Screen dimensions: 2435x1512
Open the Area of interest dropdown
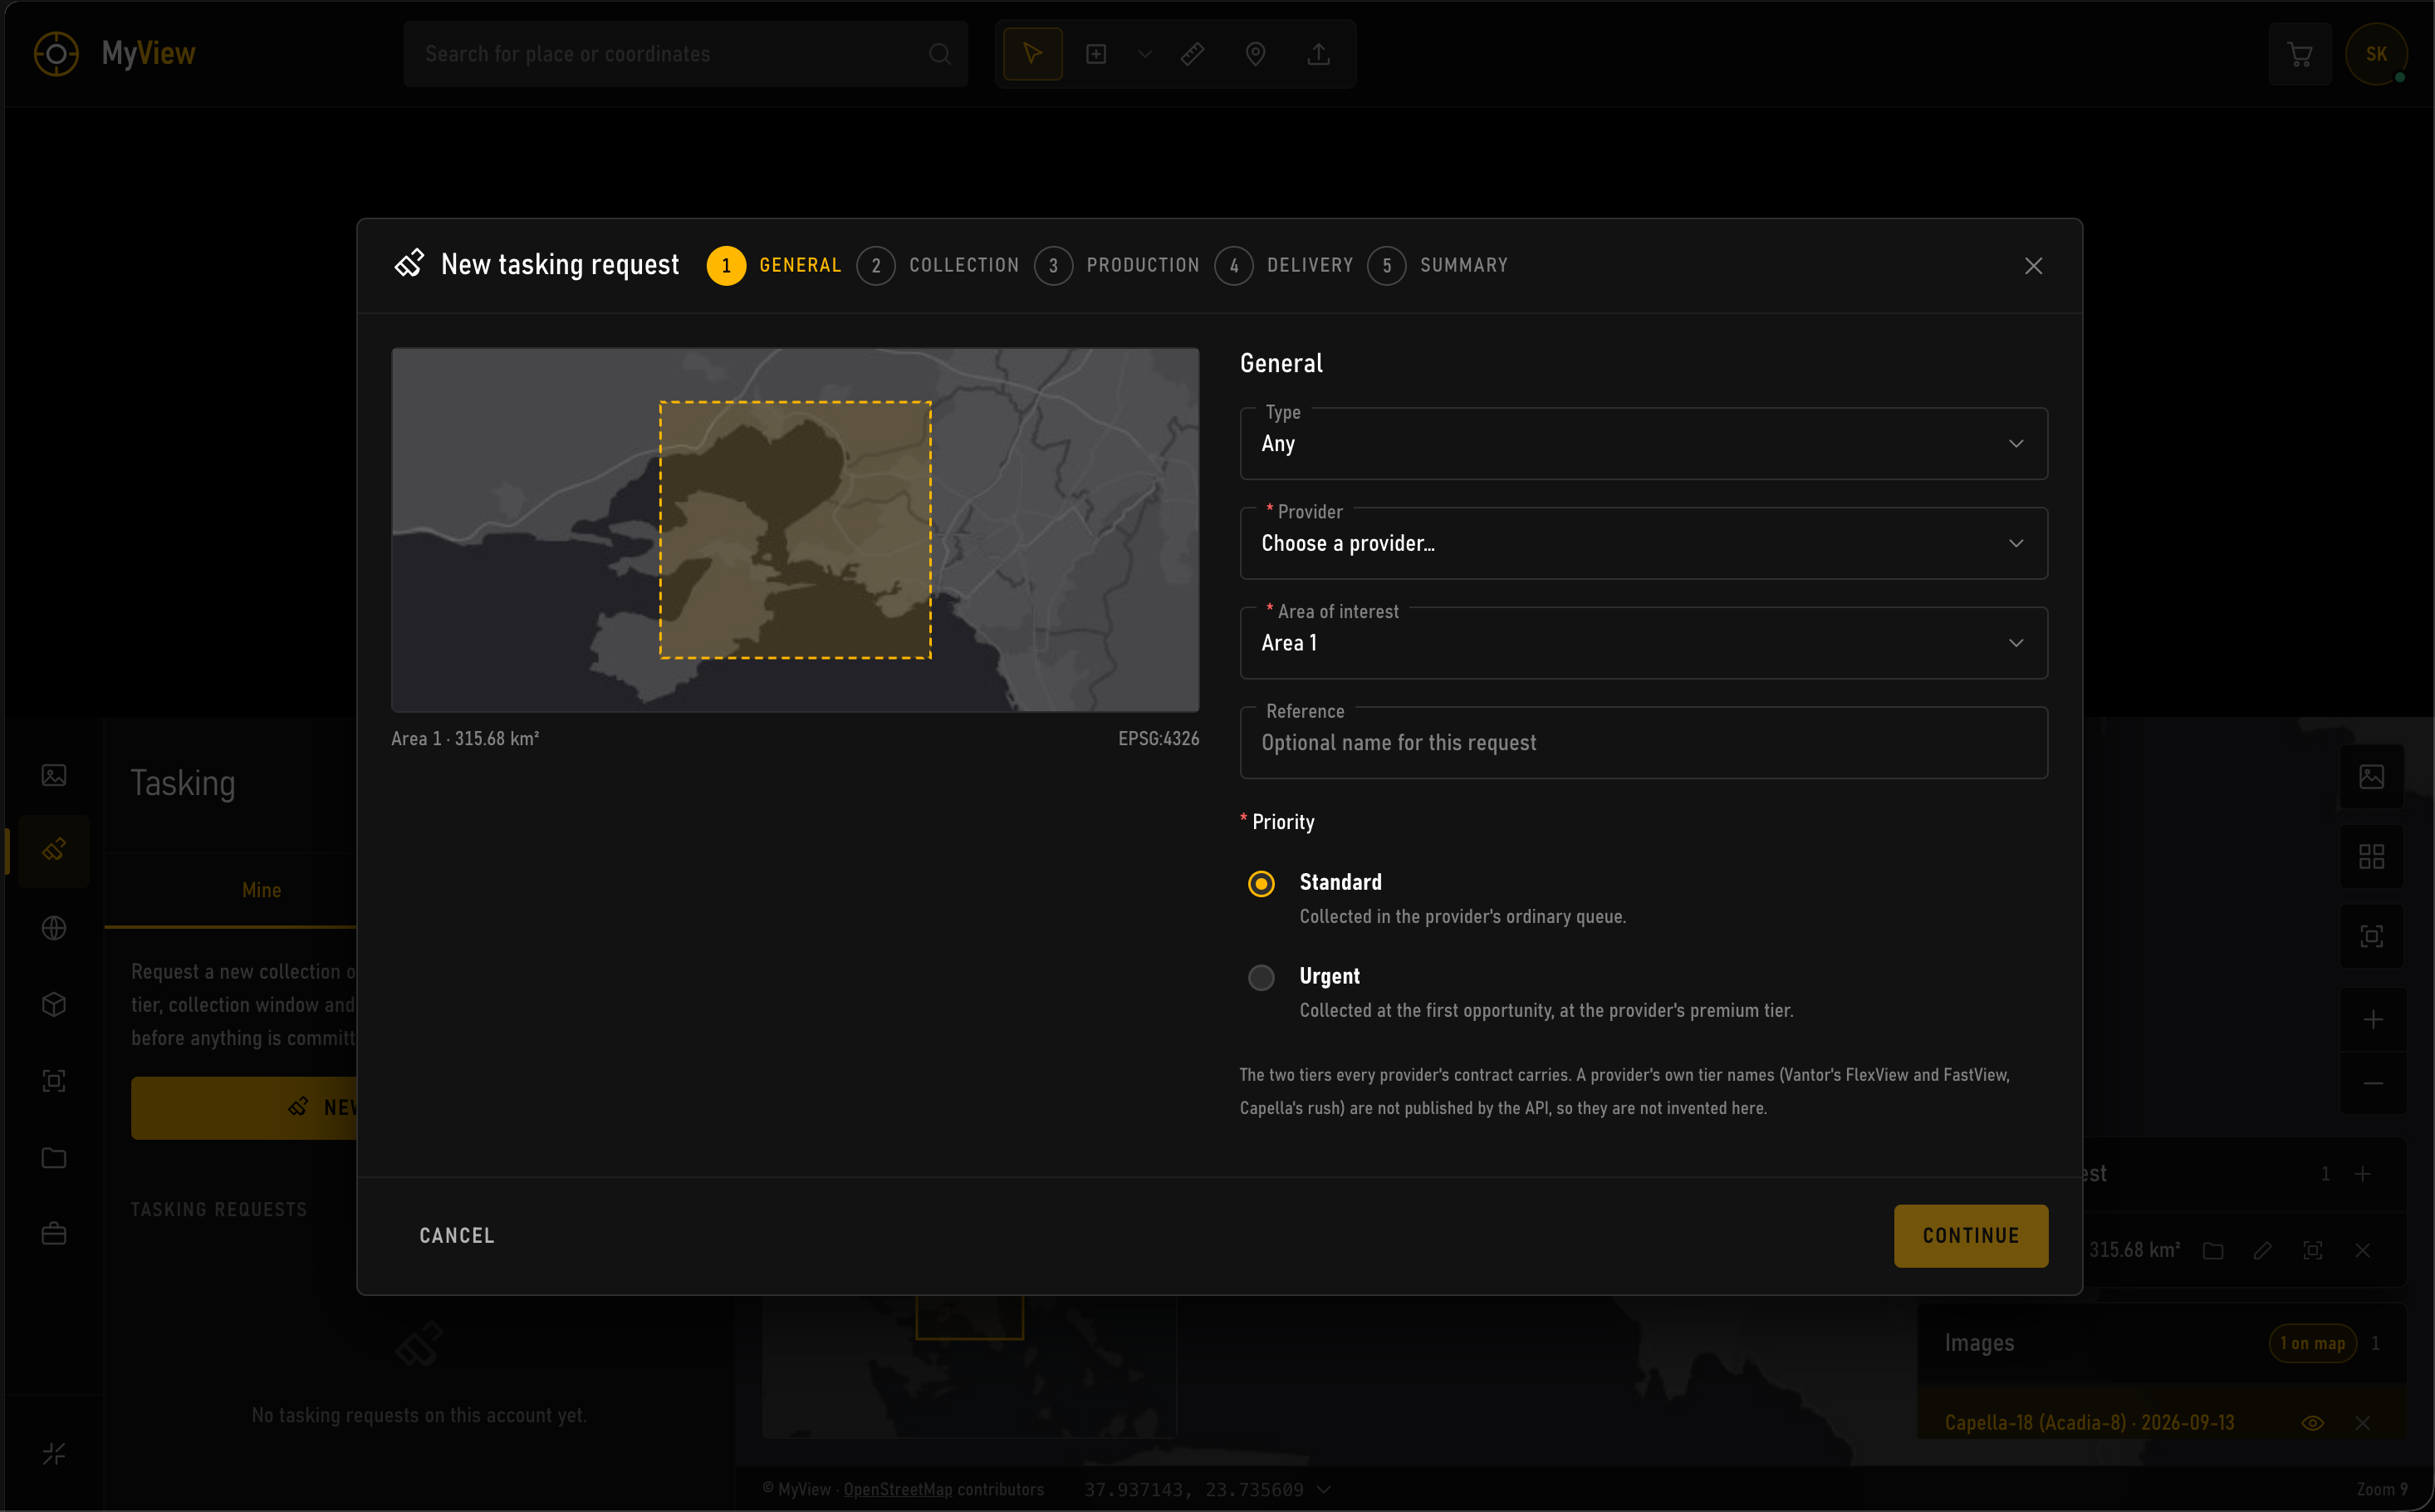1644,643
